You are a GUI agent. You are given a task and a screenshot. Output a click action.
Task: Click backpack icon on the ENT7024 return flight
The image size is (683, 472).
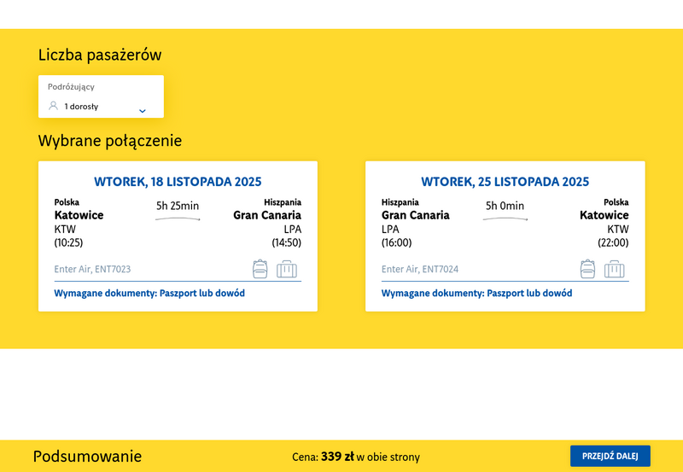587,269
